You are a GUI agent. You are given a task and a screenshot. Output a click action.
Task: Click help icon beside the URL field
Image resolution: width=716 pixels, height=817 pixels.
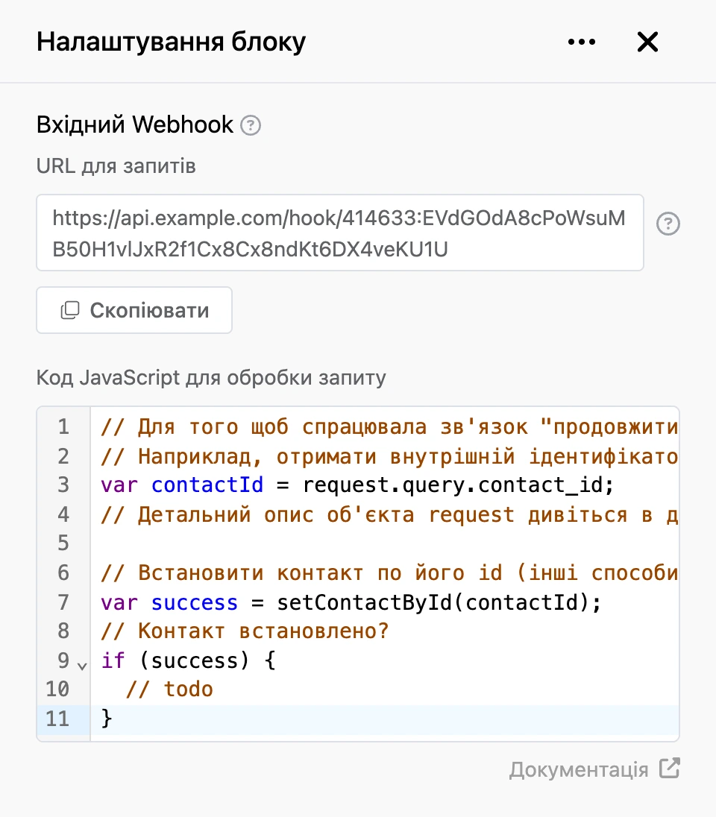(x=668, y=224)
